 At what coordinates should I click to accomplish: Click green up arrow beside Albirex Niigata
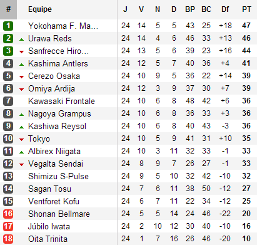click(x=21, y=152)
